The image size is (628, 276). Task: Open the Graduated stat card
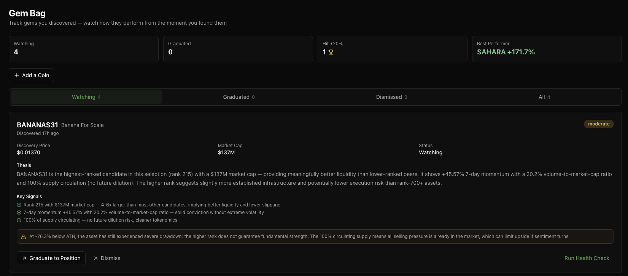point(238,49)
